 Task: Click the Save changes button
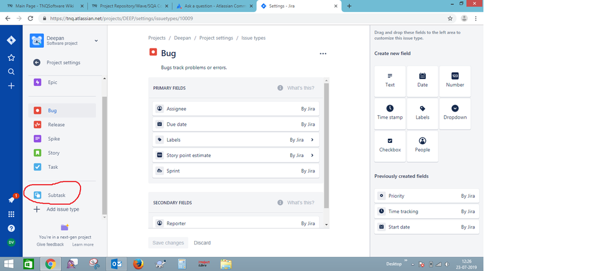(x=168, y=243)
